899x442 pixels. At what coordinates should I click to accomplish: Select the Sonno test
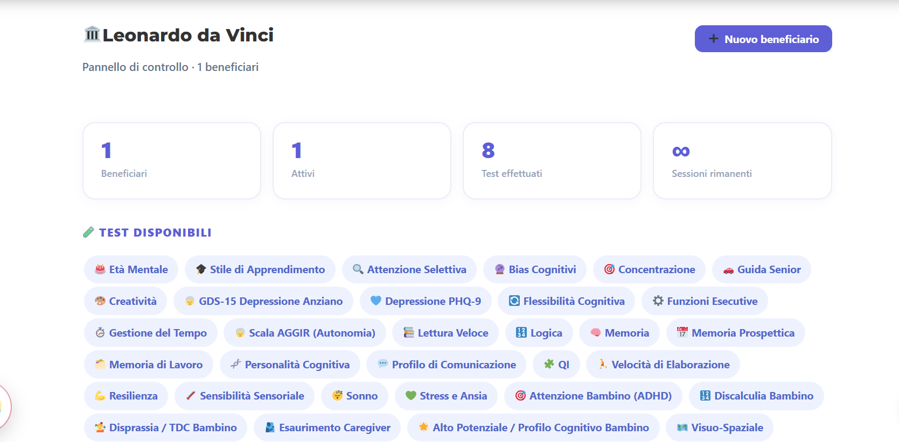(x=354, y=396)
